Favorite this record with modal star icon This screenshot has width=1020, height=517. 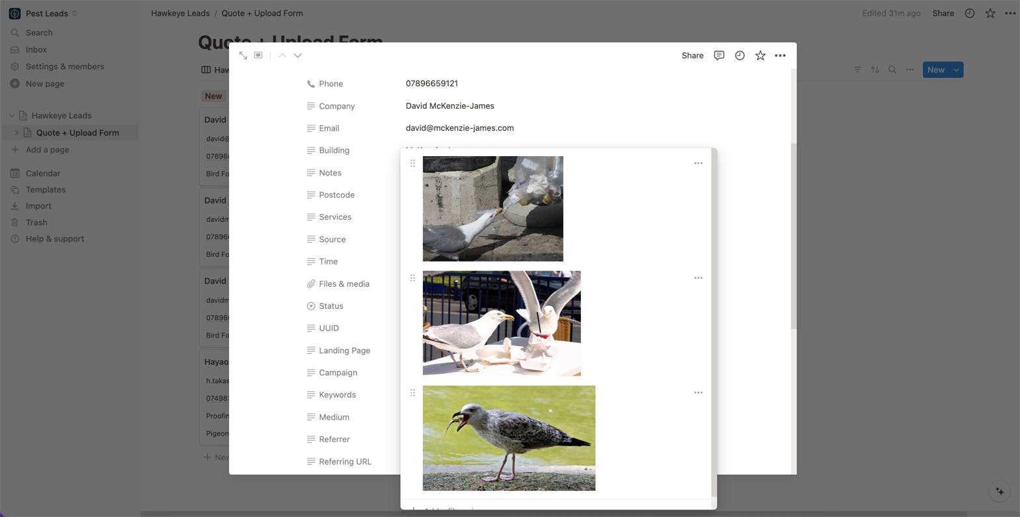tap(760, 56)
